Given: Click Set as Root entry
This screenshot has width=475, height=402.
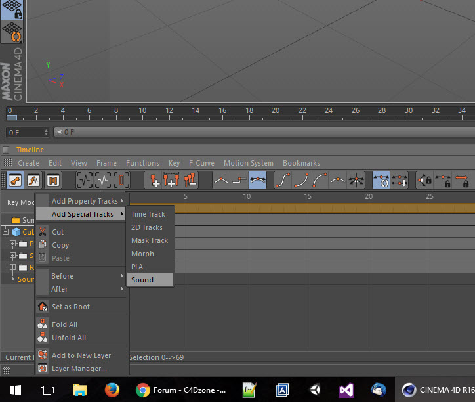Looking at the screenshot, I should tap(71, 307).
